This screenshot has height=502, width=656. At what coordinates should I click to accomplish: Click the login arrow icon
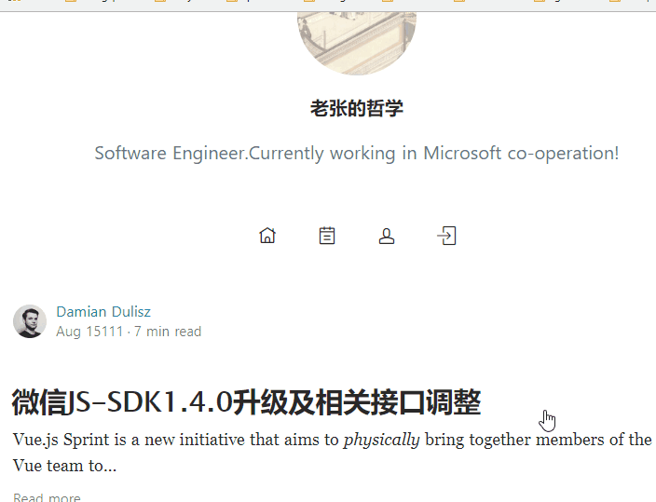446,236
